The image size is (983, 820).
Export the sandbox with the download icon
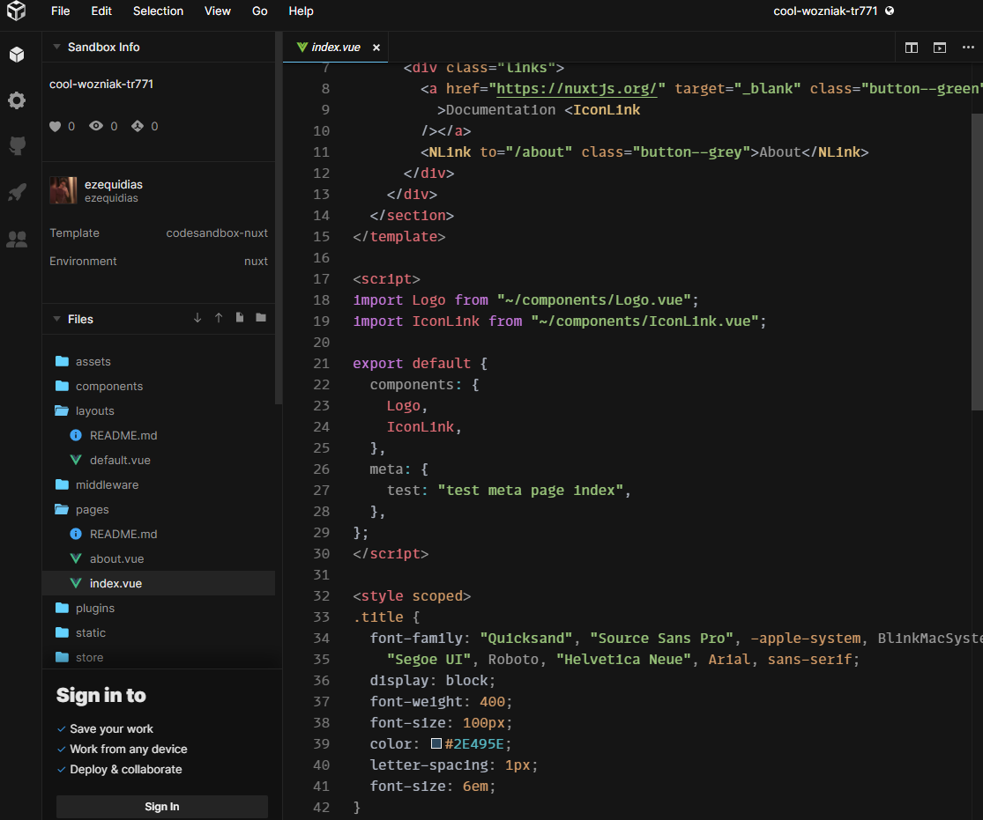click(197, 318)
